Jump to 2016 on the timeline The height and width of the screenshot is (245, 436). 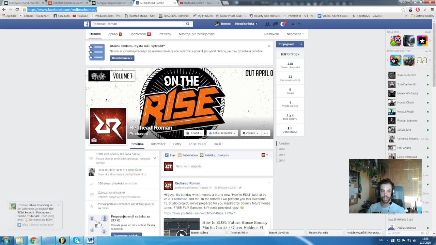282,149
